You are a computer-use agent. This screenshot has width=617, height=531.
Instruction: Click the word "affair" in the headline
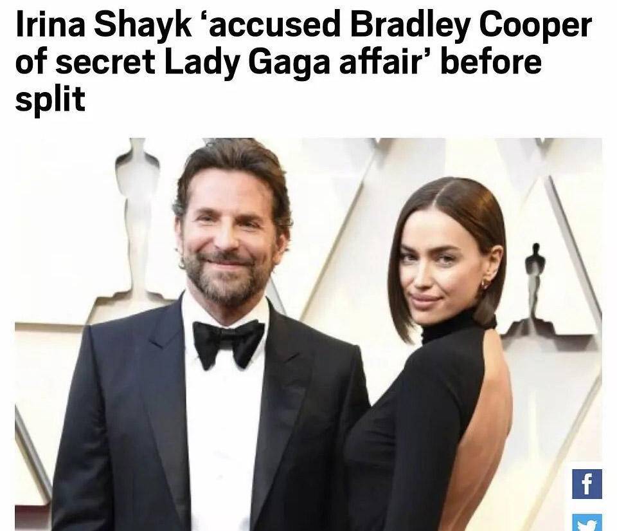(x=384, y=62)
